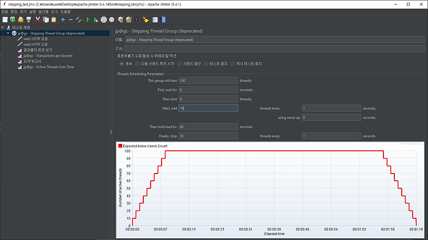The width and height of the screenshot is (428, 240).
Task: Open the 찾기 menu
Action: 23,12
